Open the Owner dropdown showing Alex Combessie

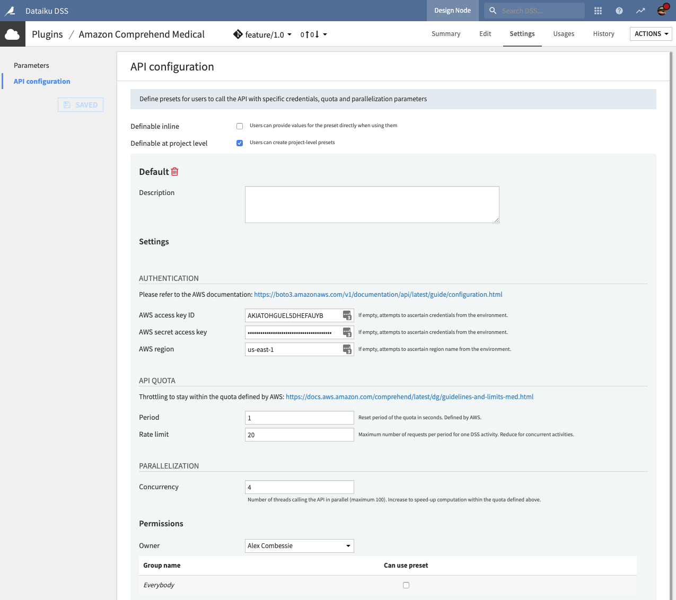click(299, 545)
